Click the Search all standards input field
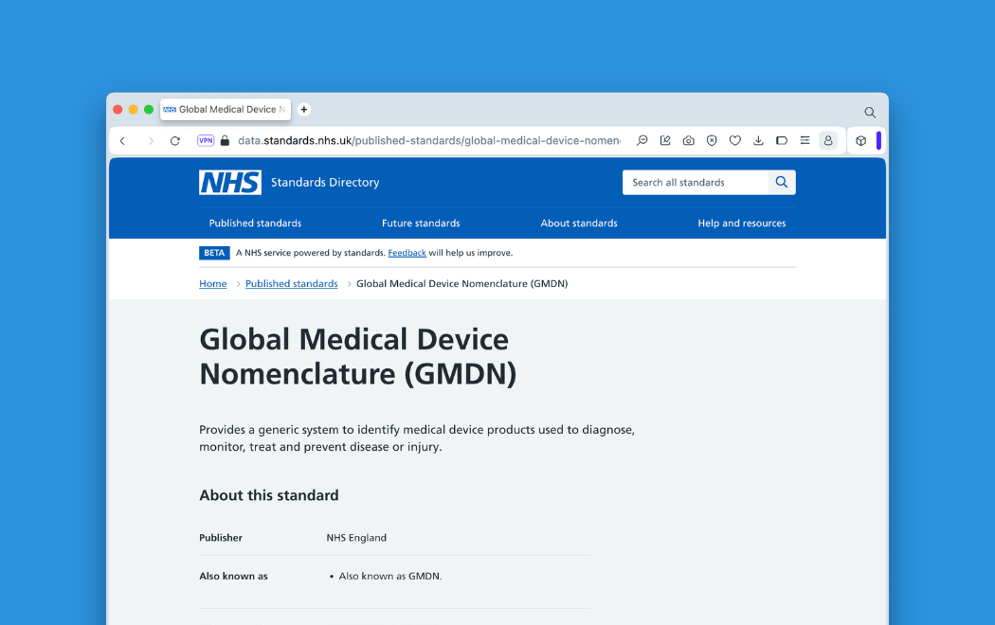The image size is (995, 625). tap(695, 182)
